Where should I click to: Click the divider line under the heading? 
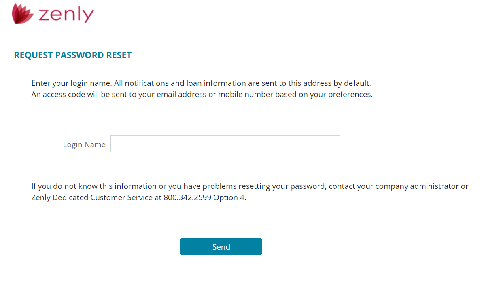[x=249, y=64]
